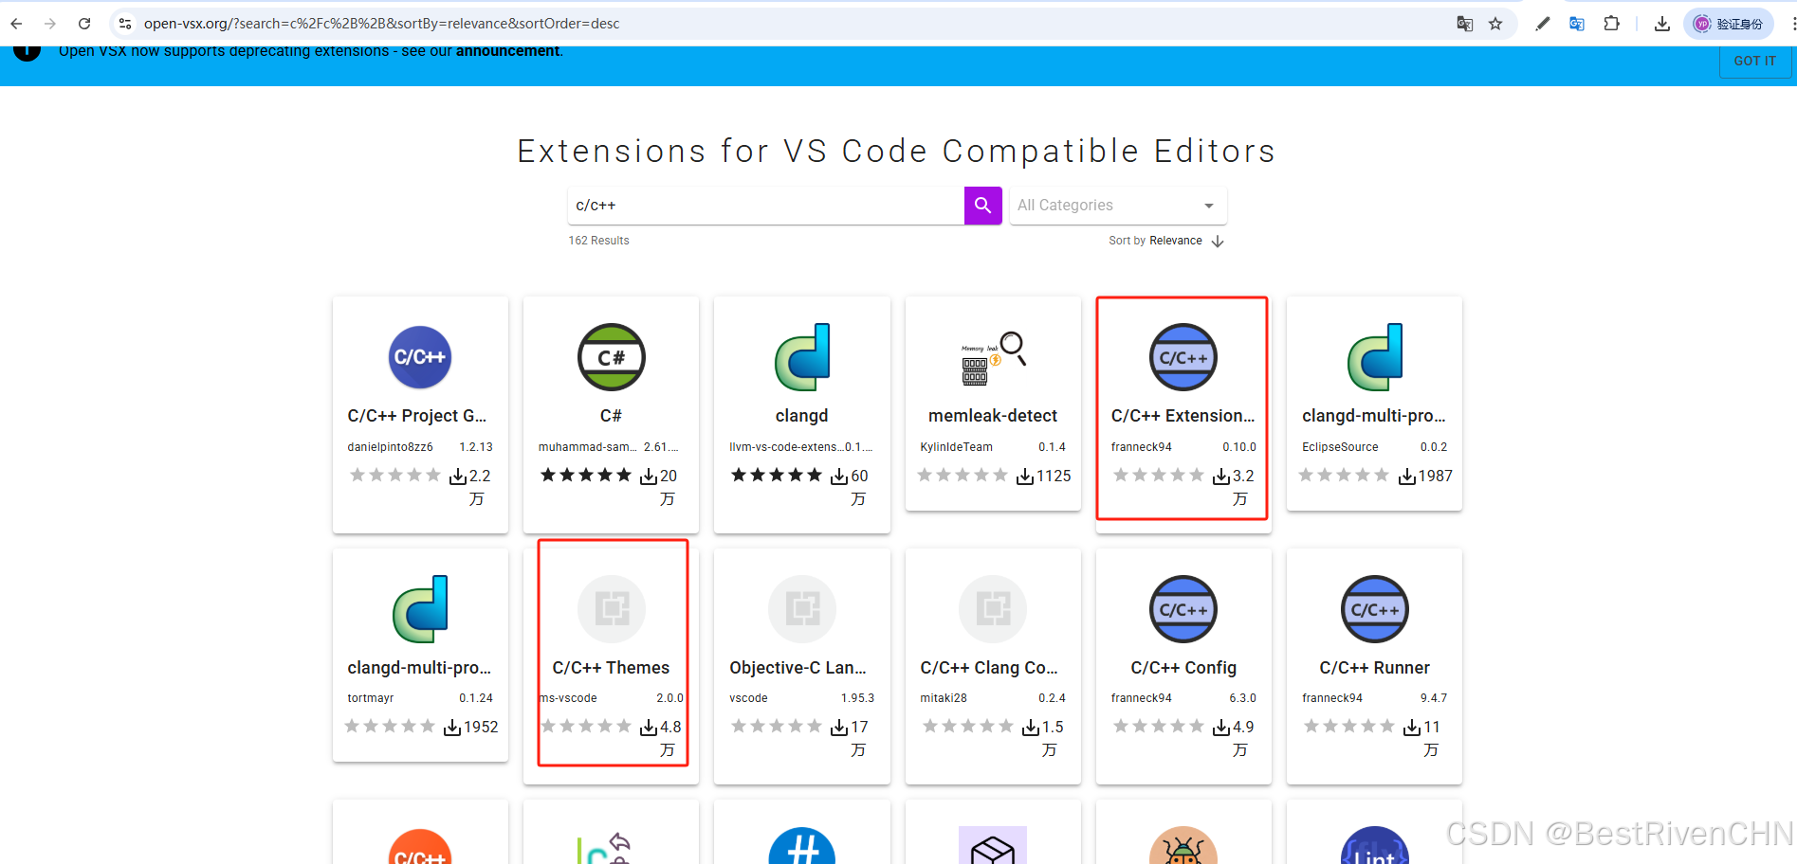Open the browser downloads icon
This screenshot has height=864, width=1797.
tap(1662, 24)
